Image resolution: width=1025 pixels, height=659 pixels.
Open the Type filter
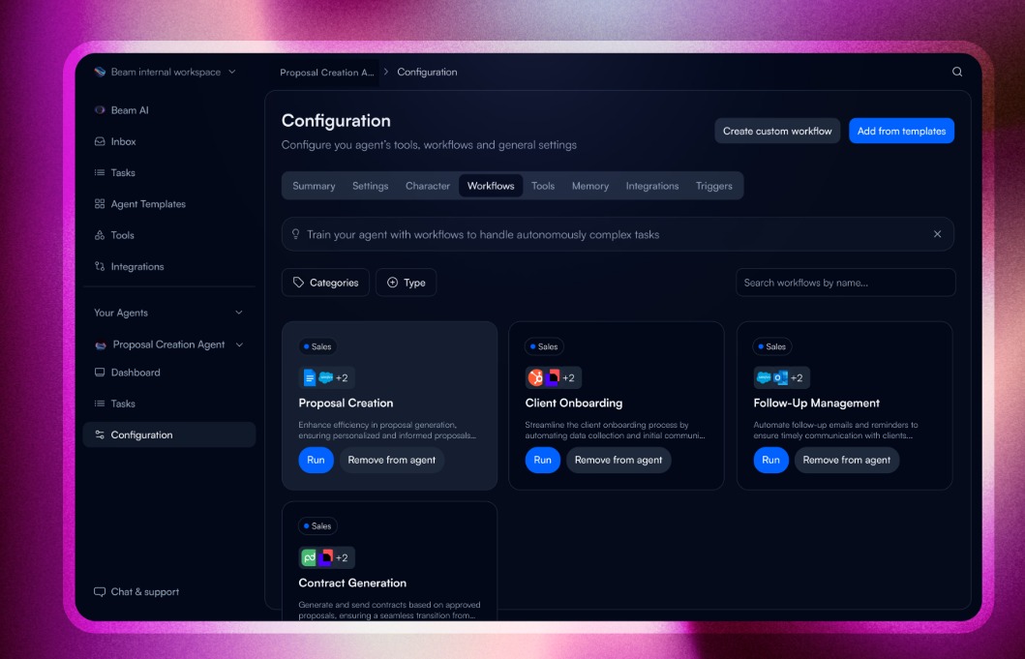point(406,283)
